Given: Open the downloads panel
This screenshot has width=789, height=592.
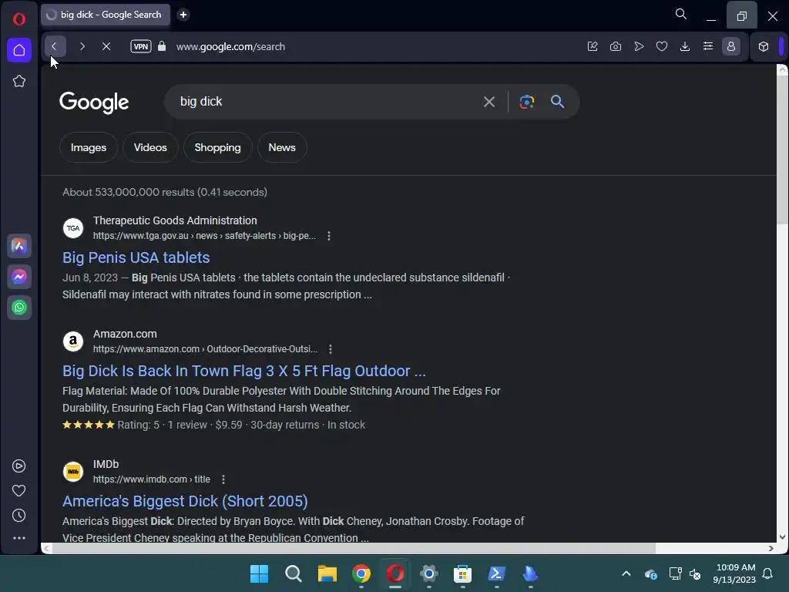Looking at the screenshot, I should point(685,46).
